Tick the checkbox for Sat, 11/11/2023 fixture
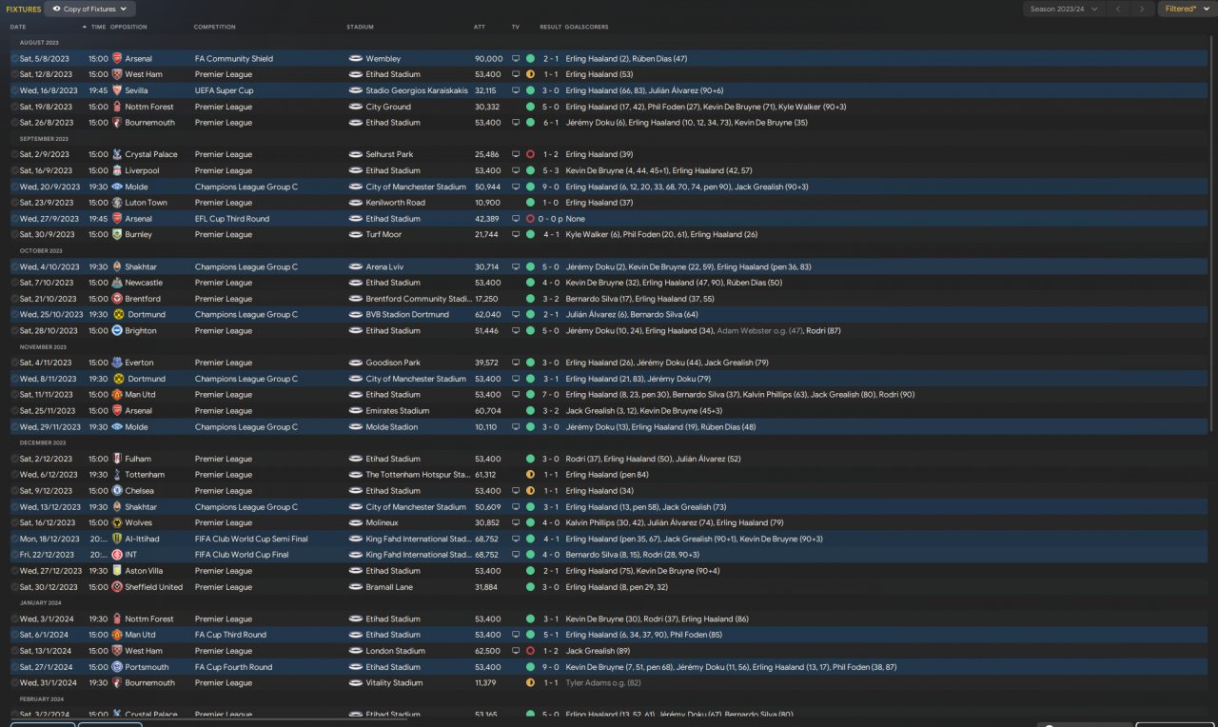The width and height of the screenshot is (1218, 727). pyautogui.click(x=14, y=395)
